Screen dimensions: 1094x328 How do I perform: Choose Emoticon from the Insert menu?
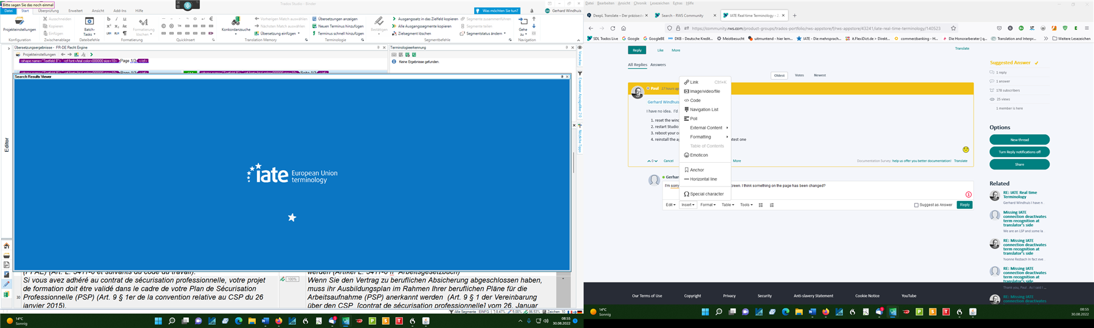[x=705, y=155]
